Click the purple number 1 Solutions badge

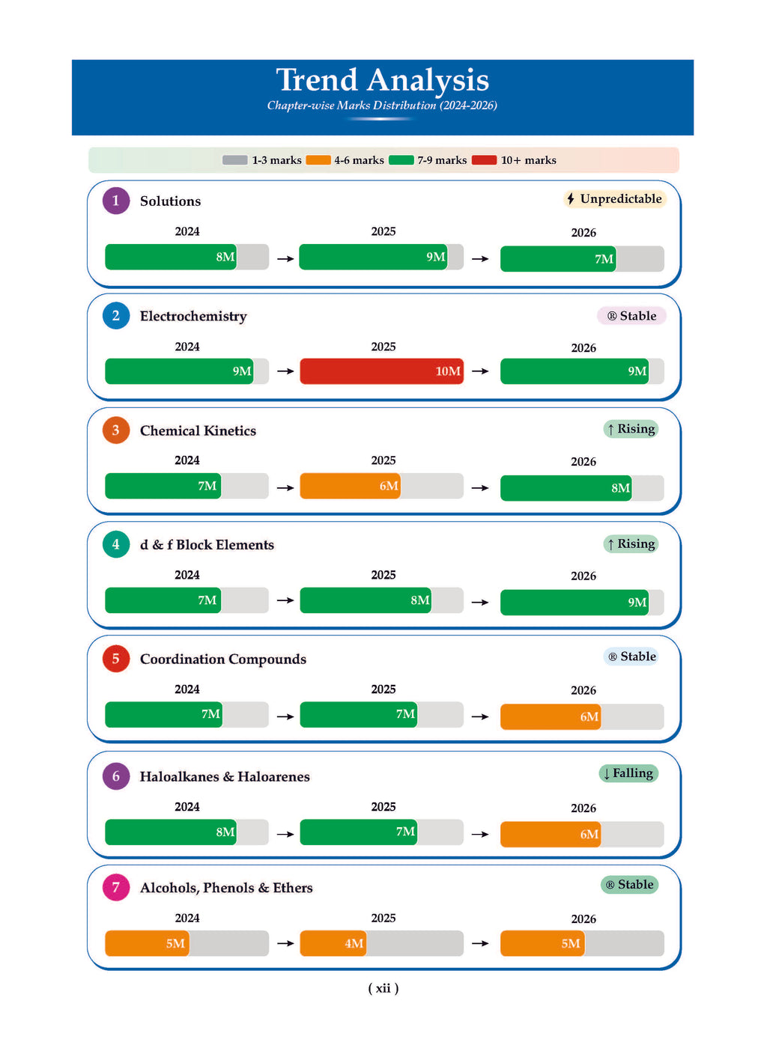[116, 201]
